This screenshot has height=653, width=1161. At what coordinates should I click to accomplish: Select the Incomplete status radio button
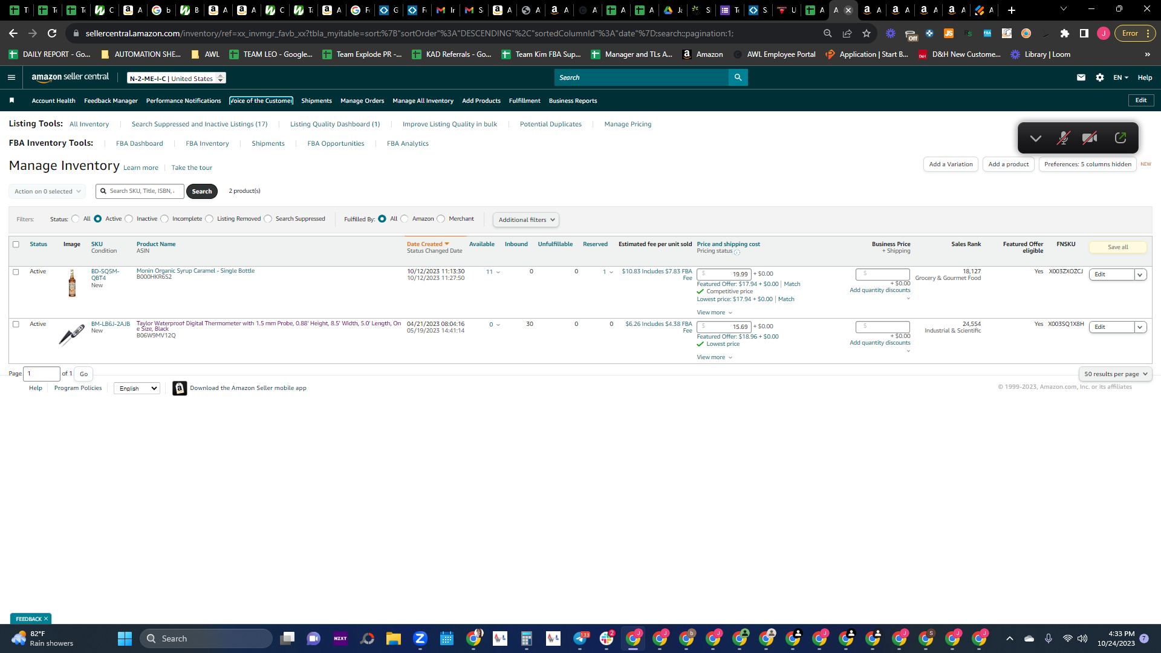[164, 219]
